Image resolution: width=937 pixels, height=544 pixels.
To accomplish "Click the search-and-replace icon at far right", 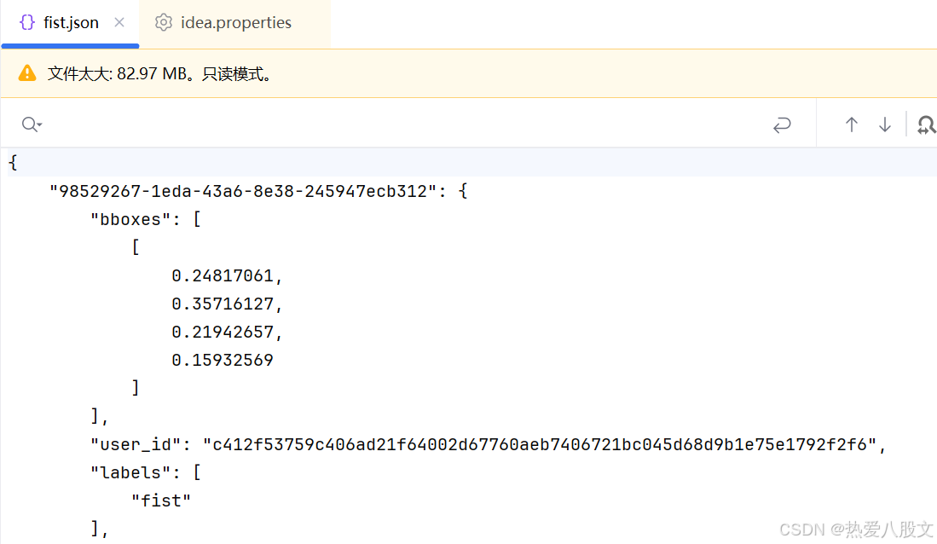I will coord(926,124).
